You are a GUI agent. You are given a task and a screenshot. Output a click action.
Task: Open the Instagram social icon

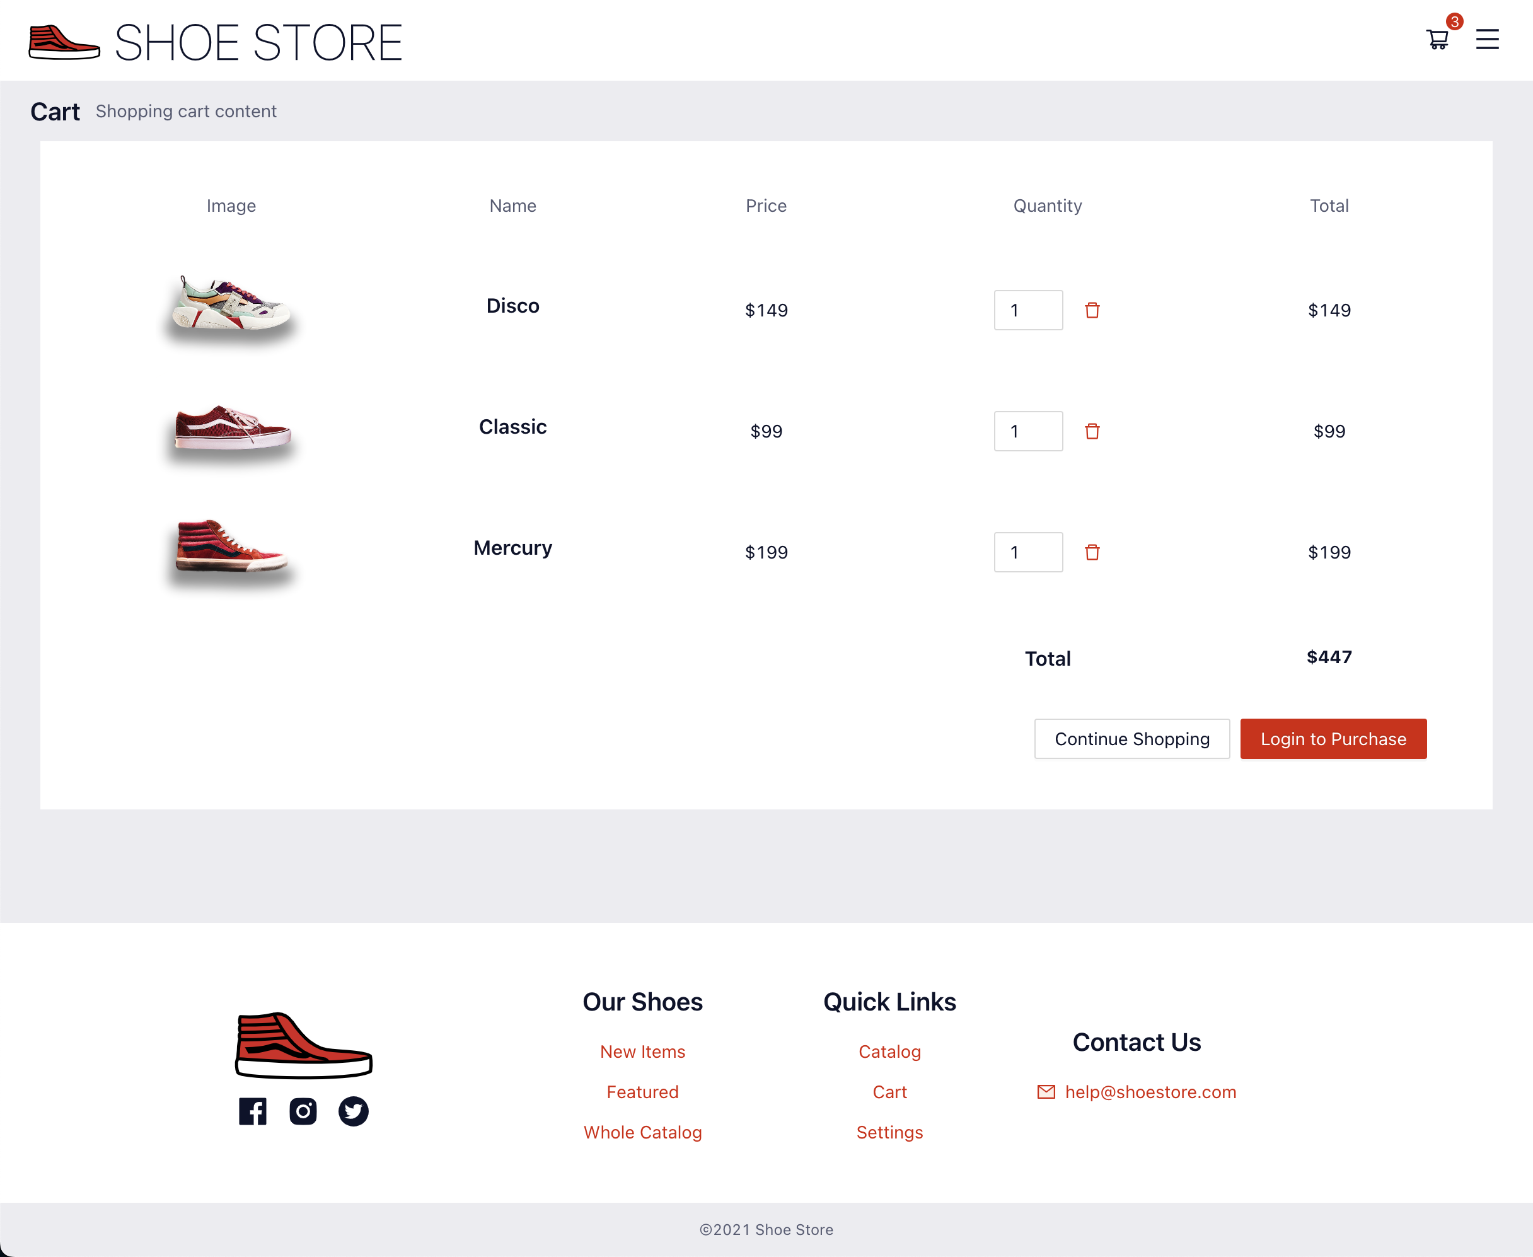(x=303, y=1111)
